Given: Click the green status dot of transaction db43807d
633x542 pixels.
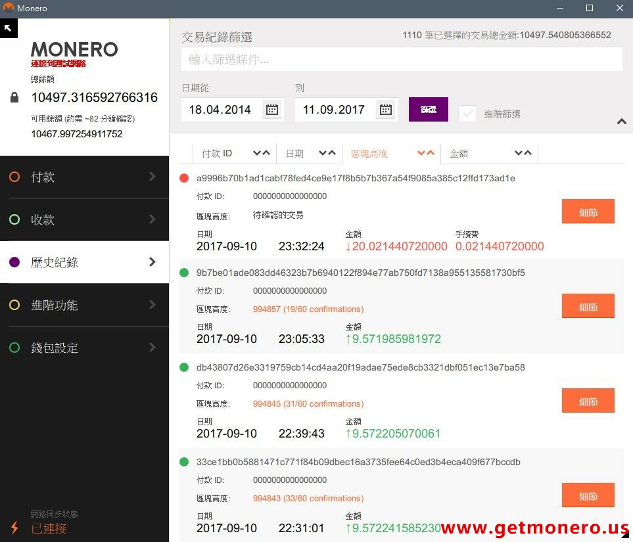Looking at the screenshot, I should (x=184, y=367).
